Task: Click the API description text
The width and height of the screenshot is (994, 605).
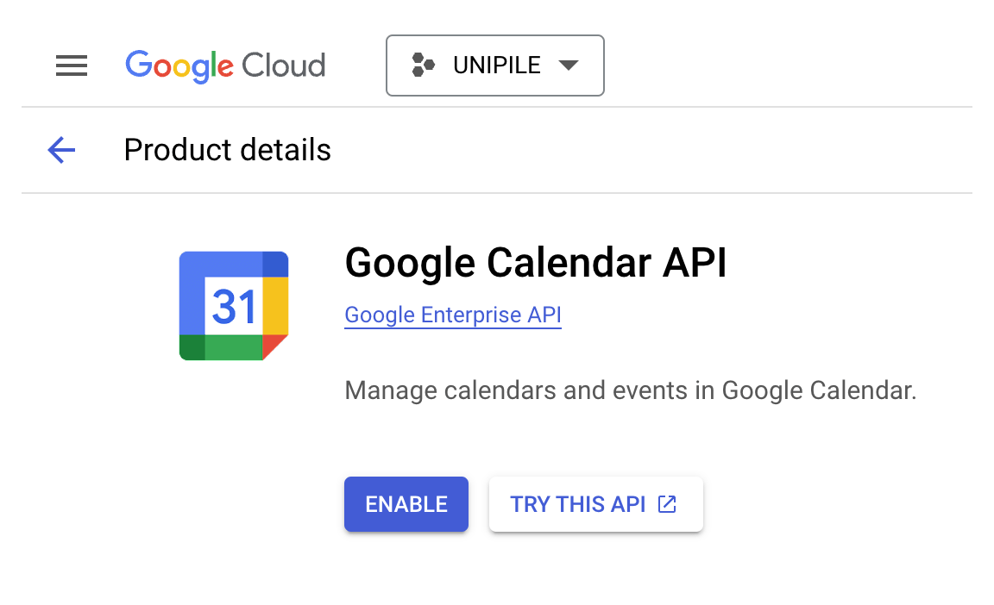Action: click(631, 390)
